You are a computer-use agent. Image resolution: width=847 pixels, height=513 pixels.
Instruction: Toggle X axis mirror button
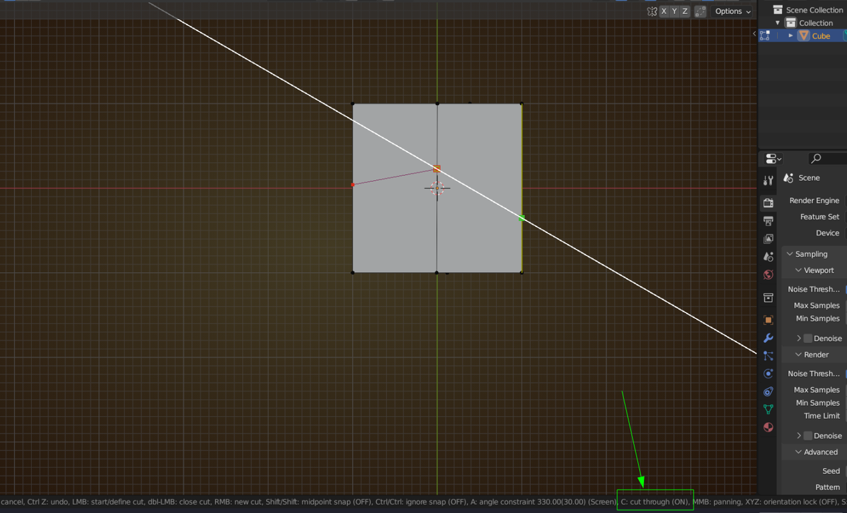664,11
